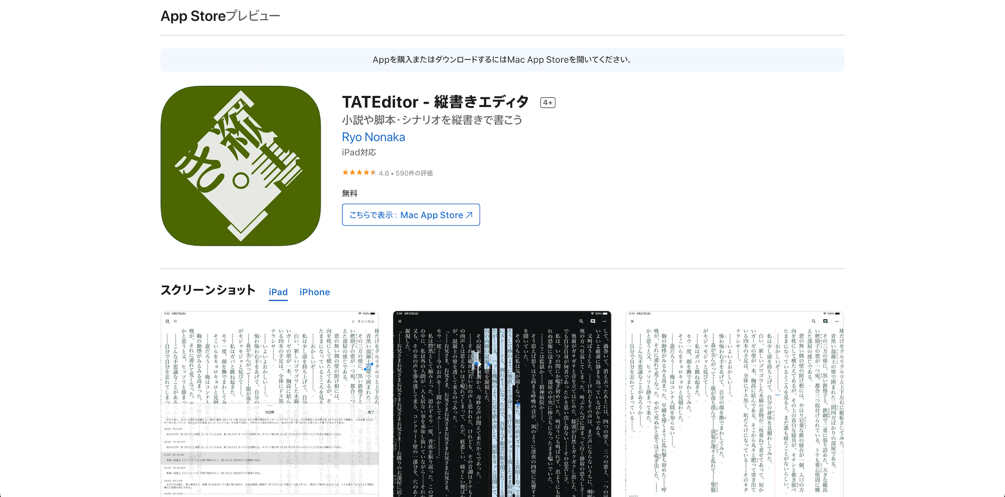
Task: Click the App Store プレビュー header
Action: (220, 16)
